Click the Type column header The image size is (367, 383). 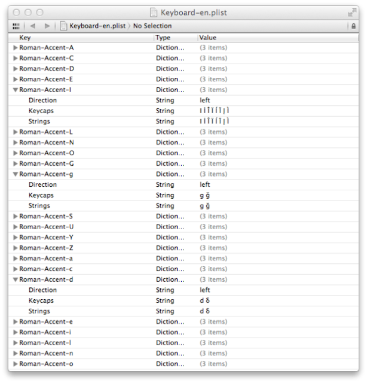pos(176,38)
